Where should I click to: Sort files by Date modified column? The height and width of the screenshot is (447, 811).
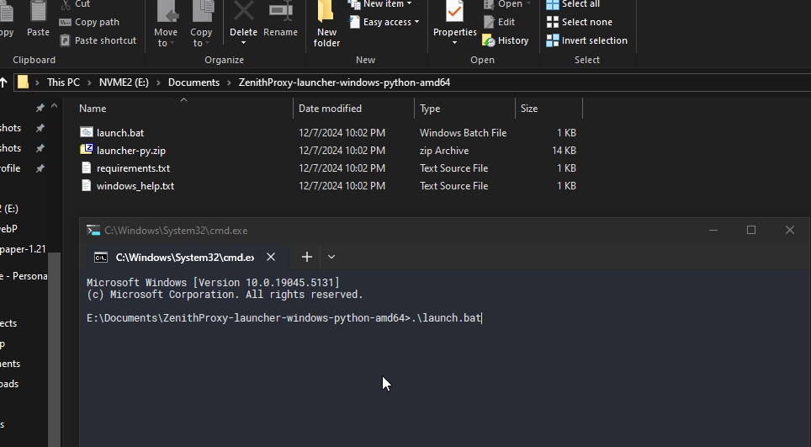[330, 109]
